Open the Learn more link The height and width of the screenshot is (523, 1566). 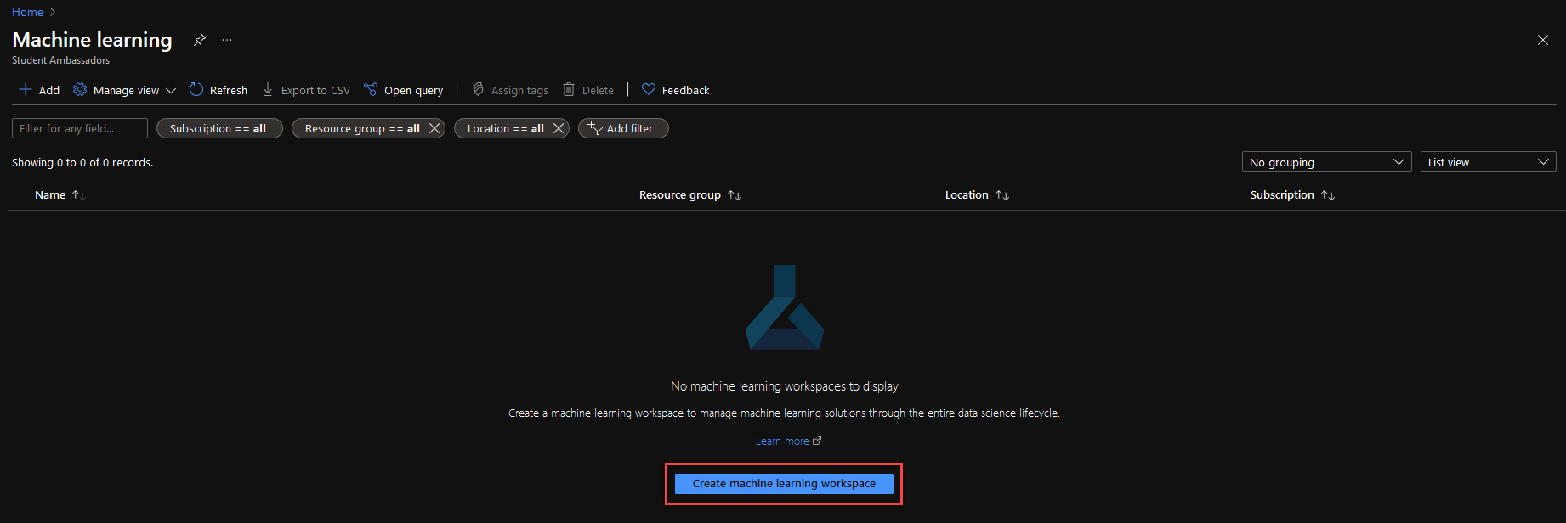pos(788,441)
